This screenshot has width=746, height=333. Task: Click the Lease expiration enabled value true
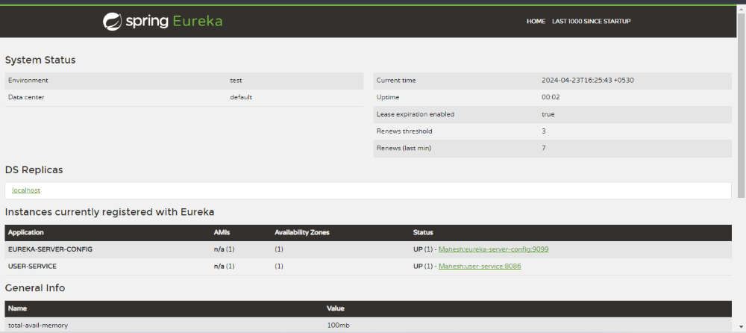[548, 114]
